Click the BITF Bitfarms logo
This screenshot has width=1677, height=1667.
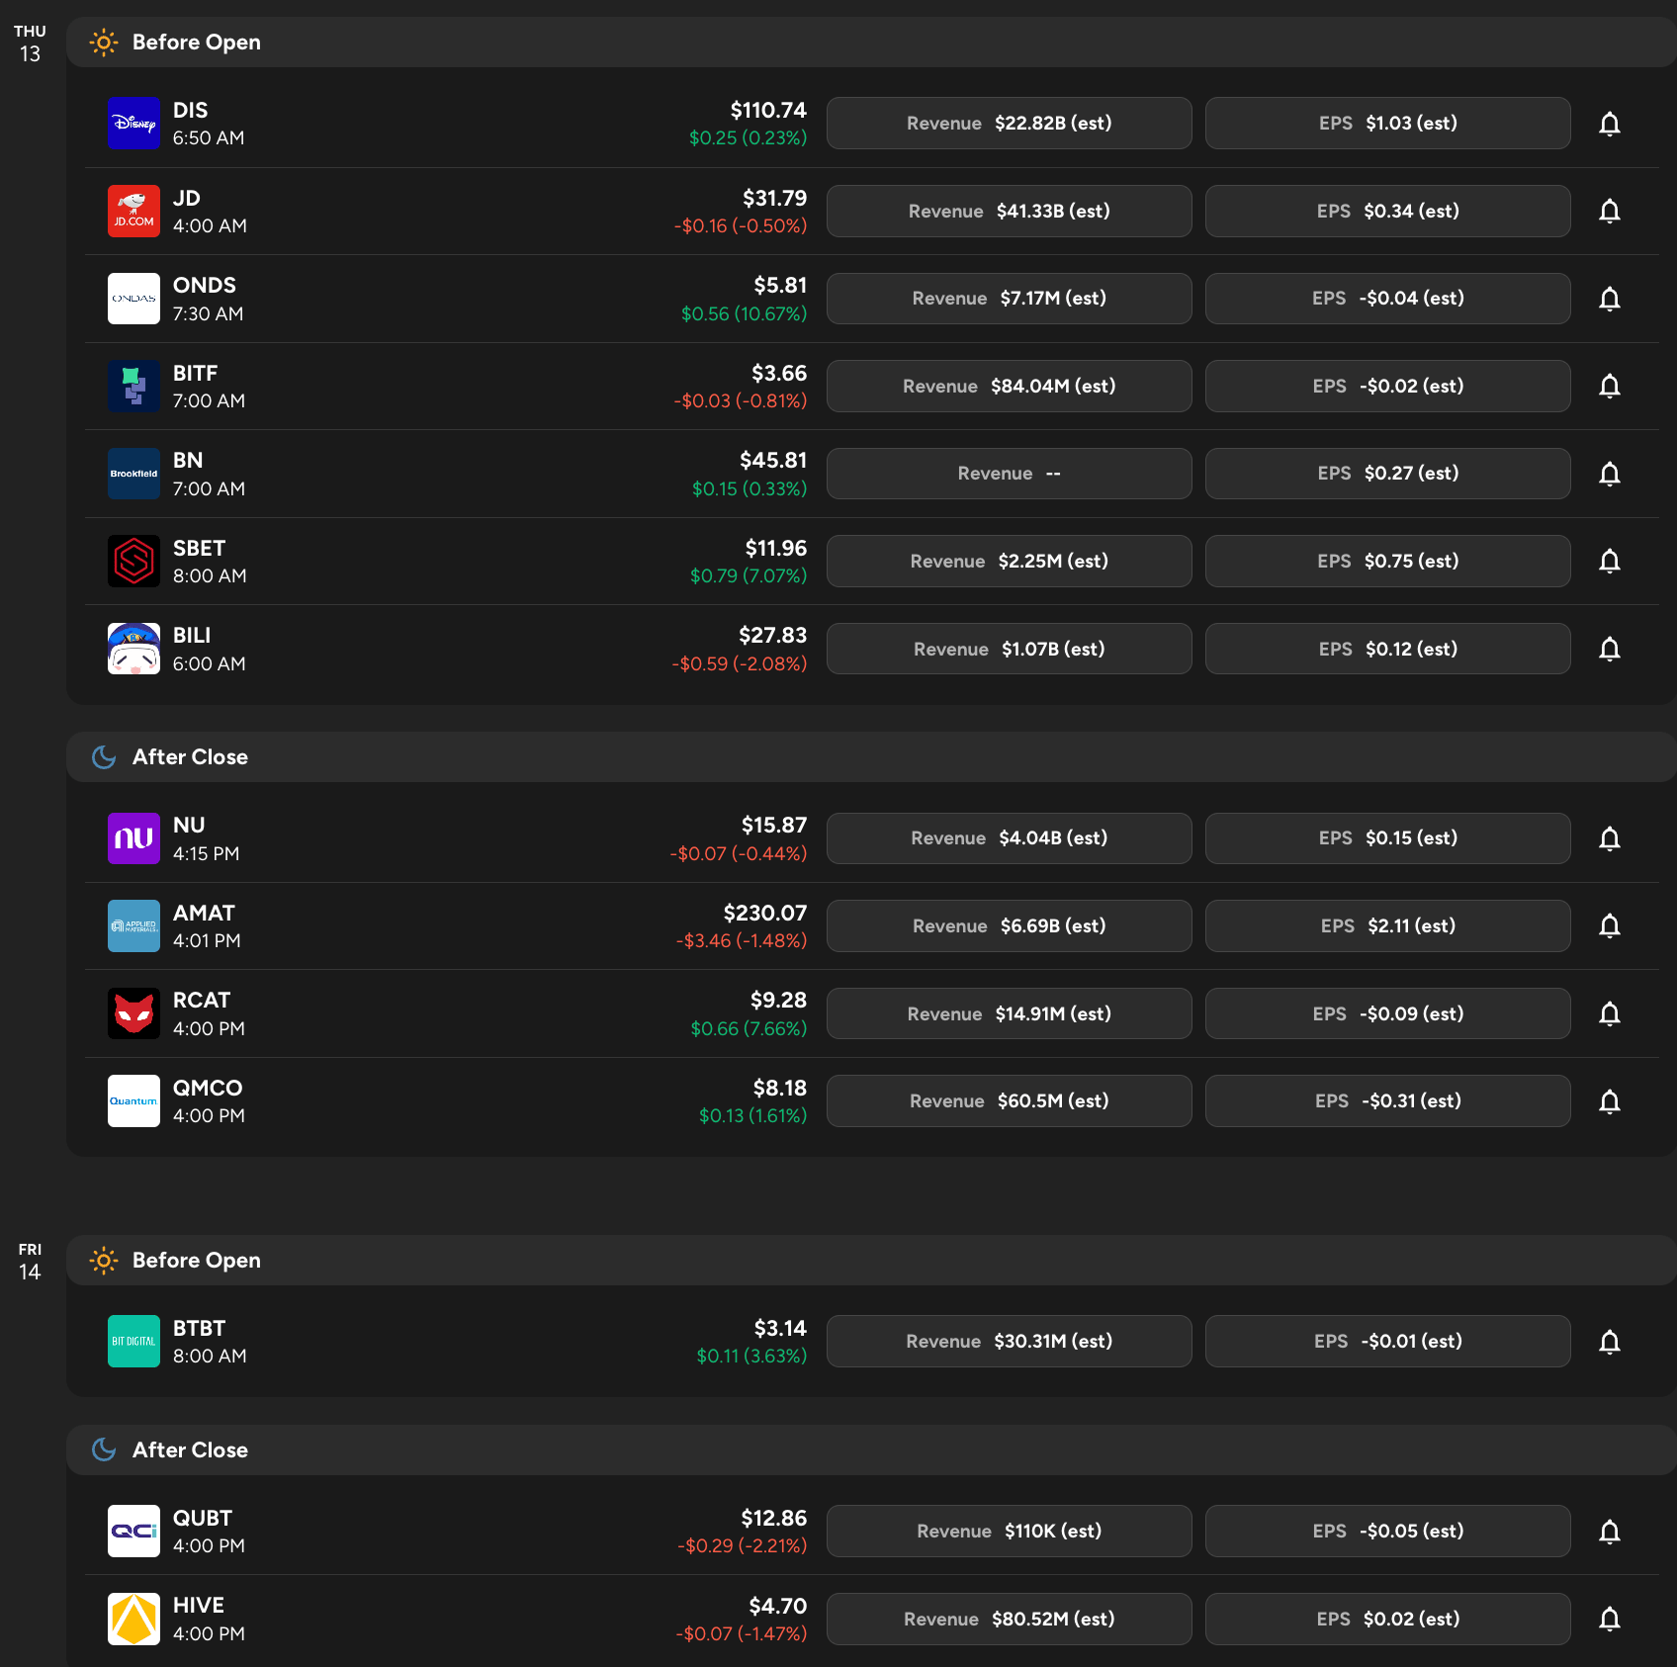point(133,386)
